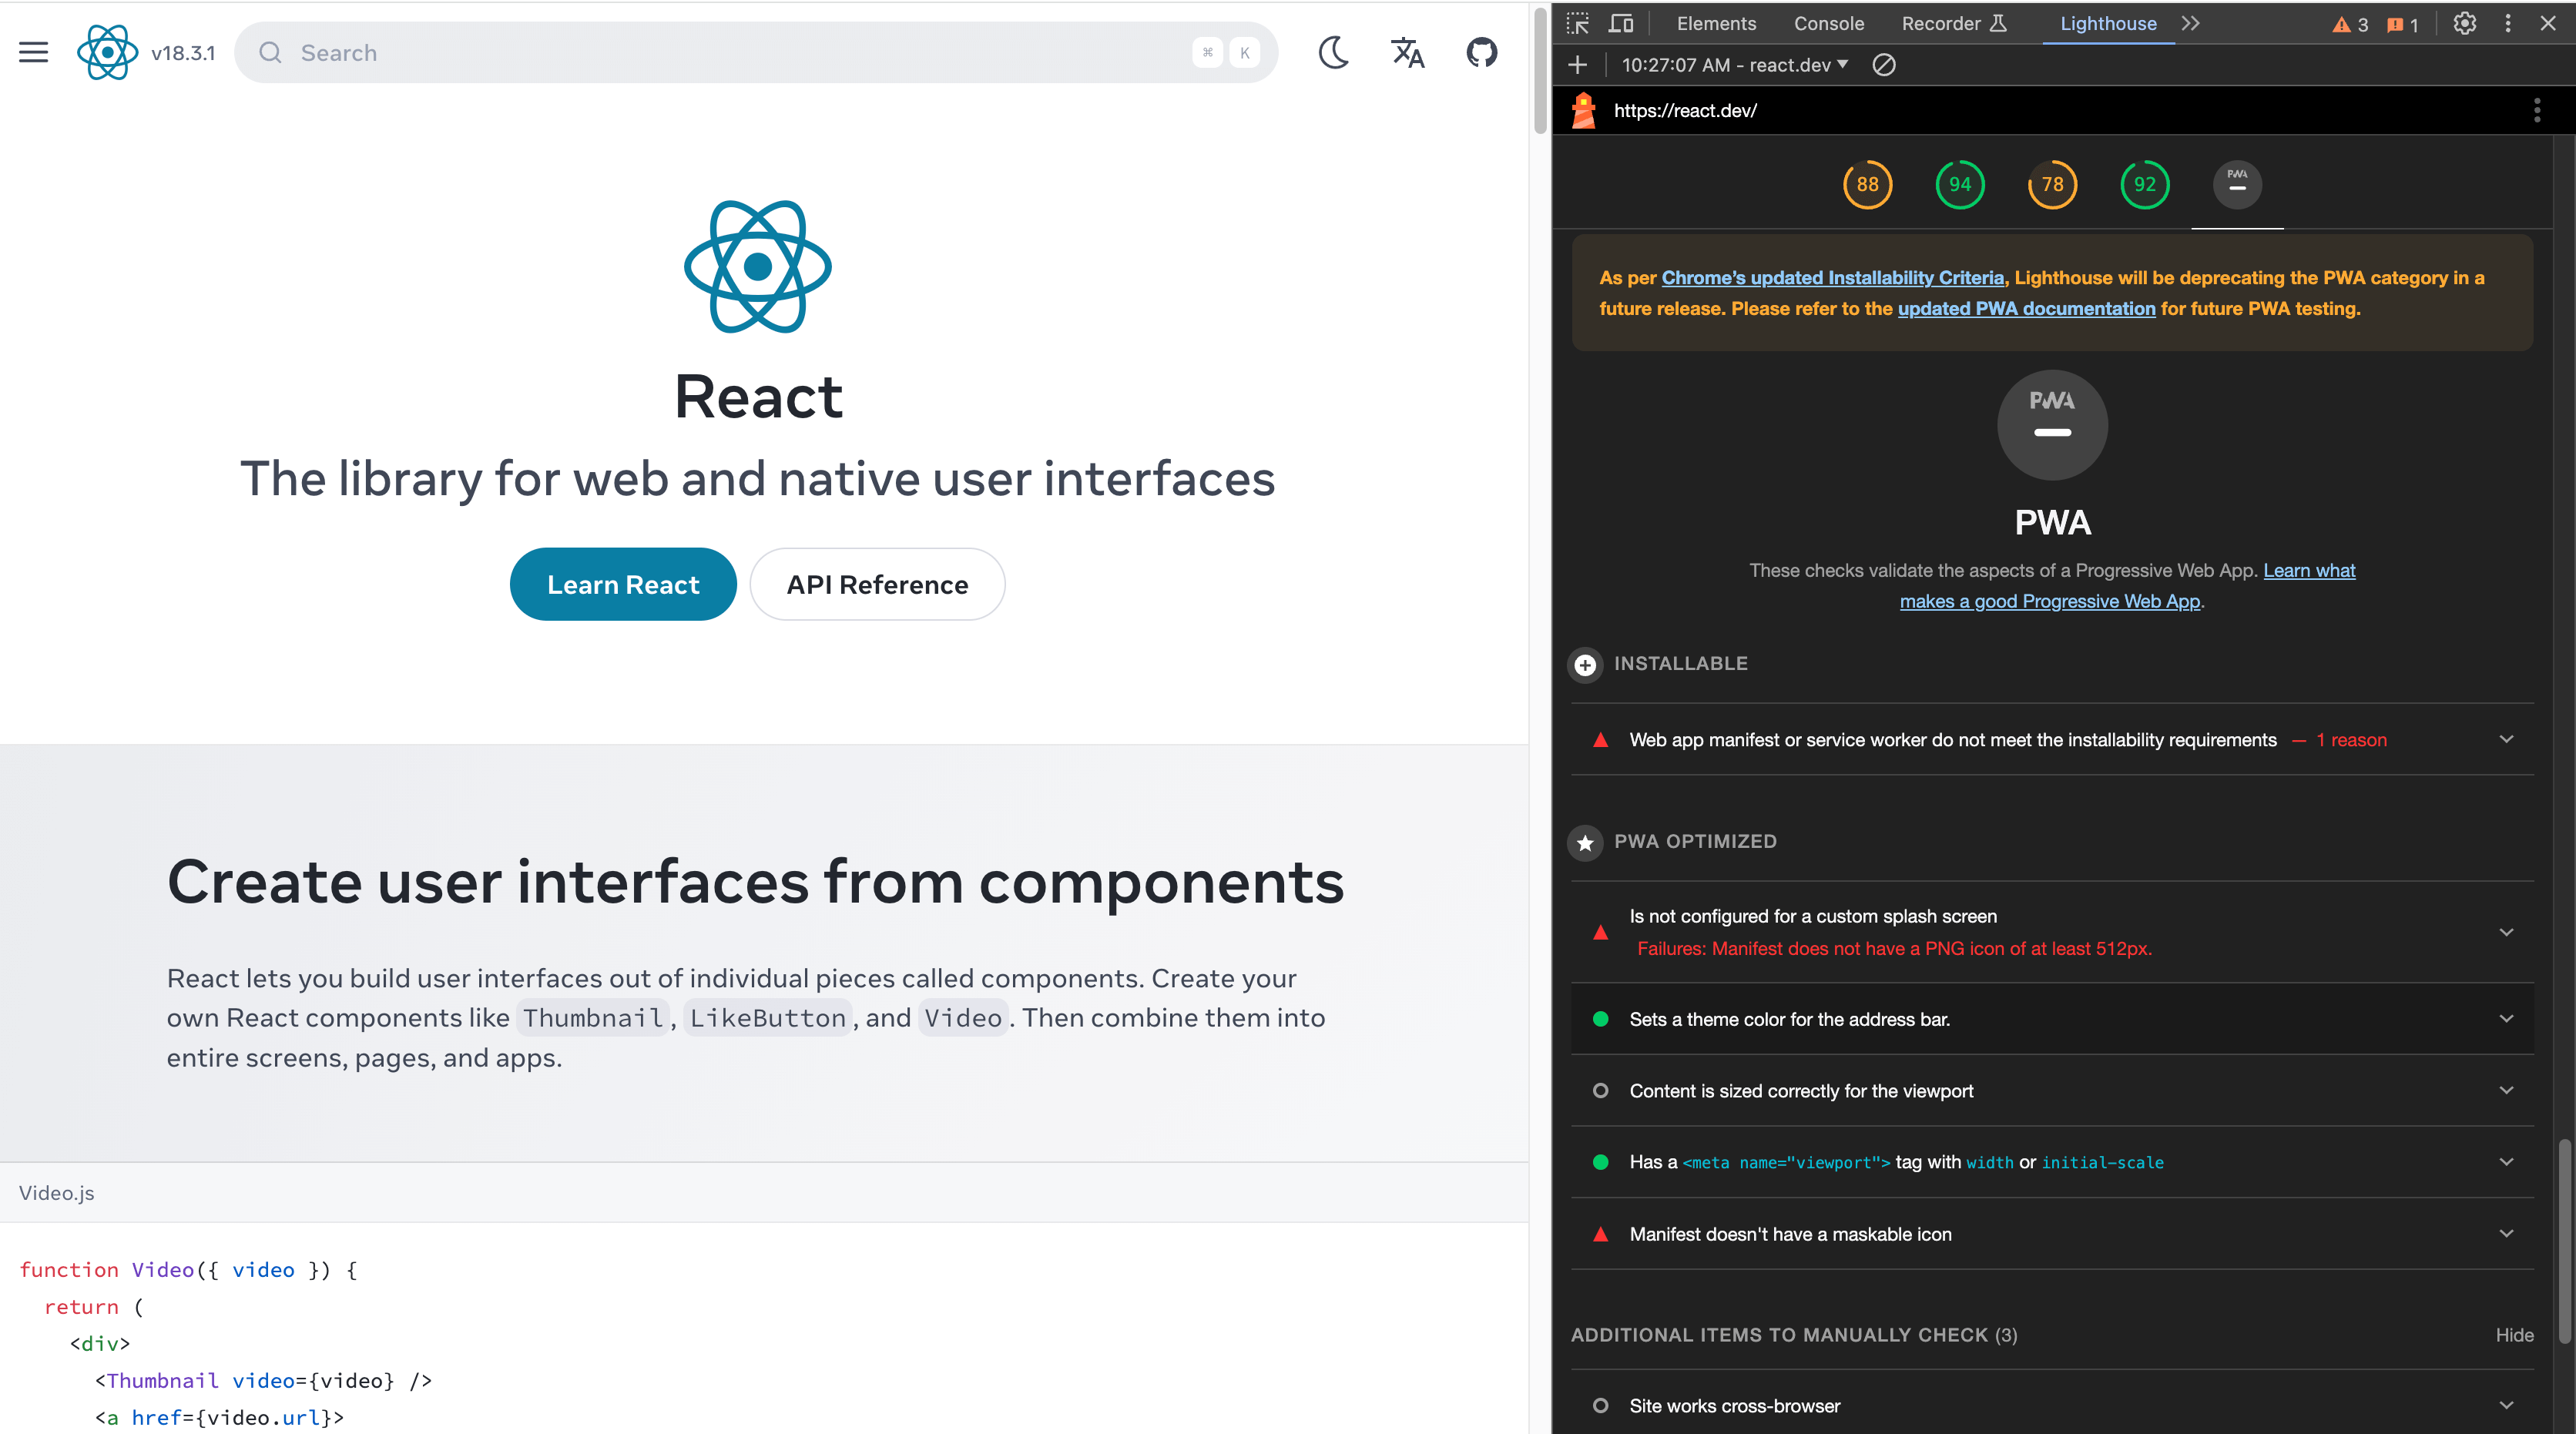
Task: Click the PWA OPTIMIZED group heading
Action: tap(1695, 842)
